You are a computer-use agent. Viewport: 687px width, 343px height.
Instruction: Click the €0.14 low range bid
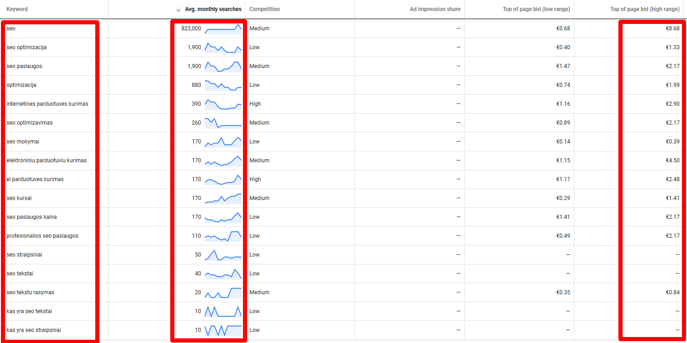pos(563,142)
